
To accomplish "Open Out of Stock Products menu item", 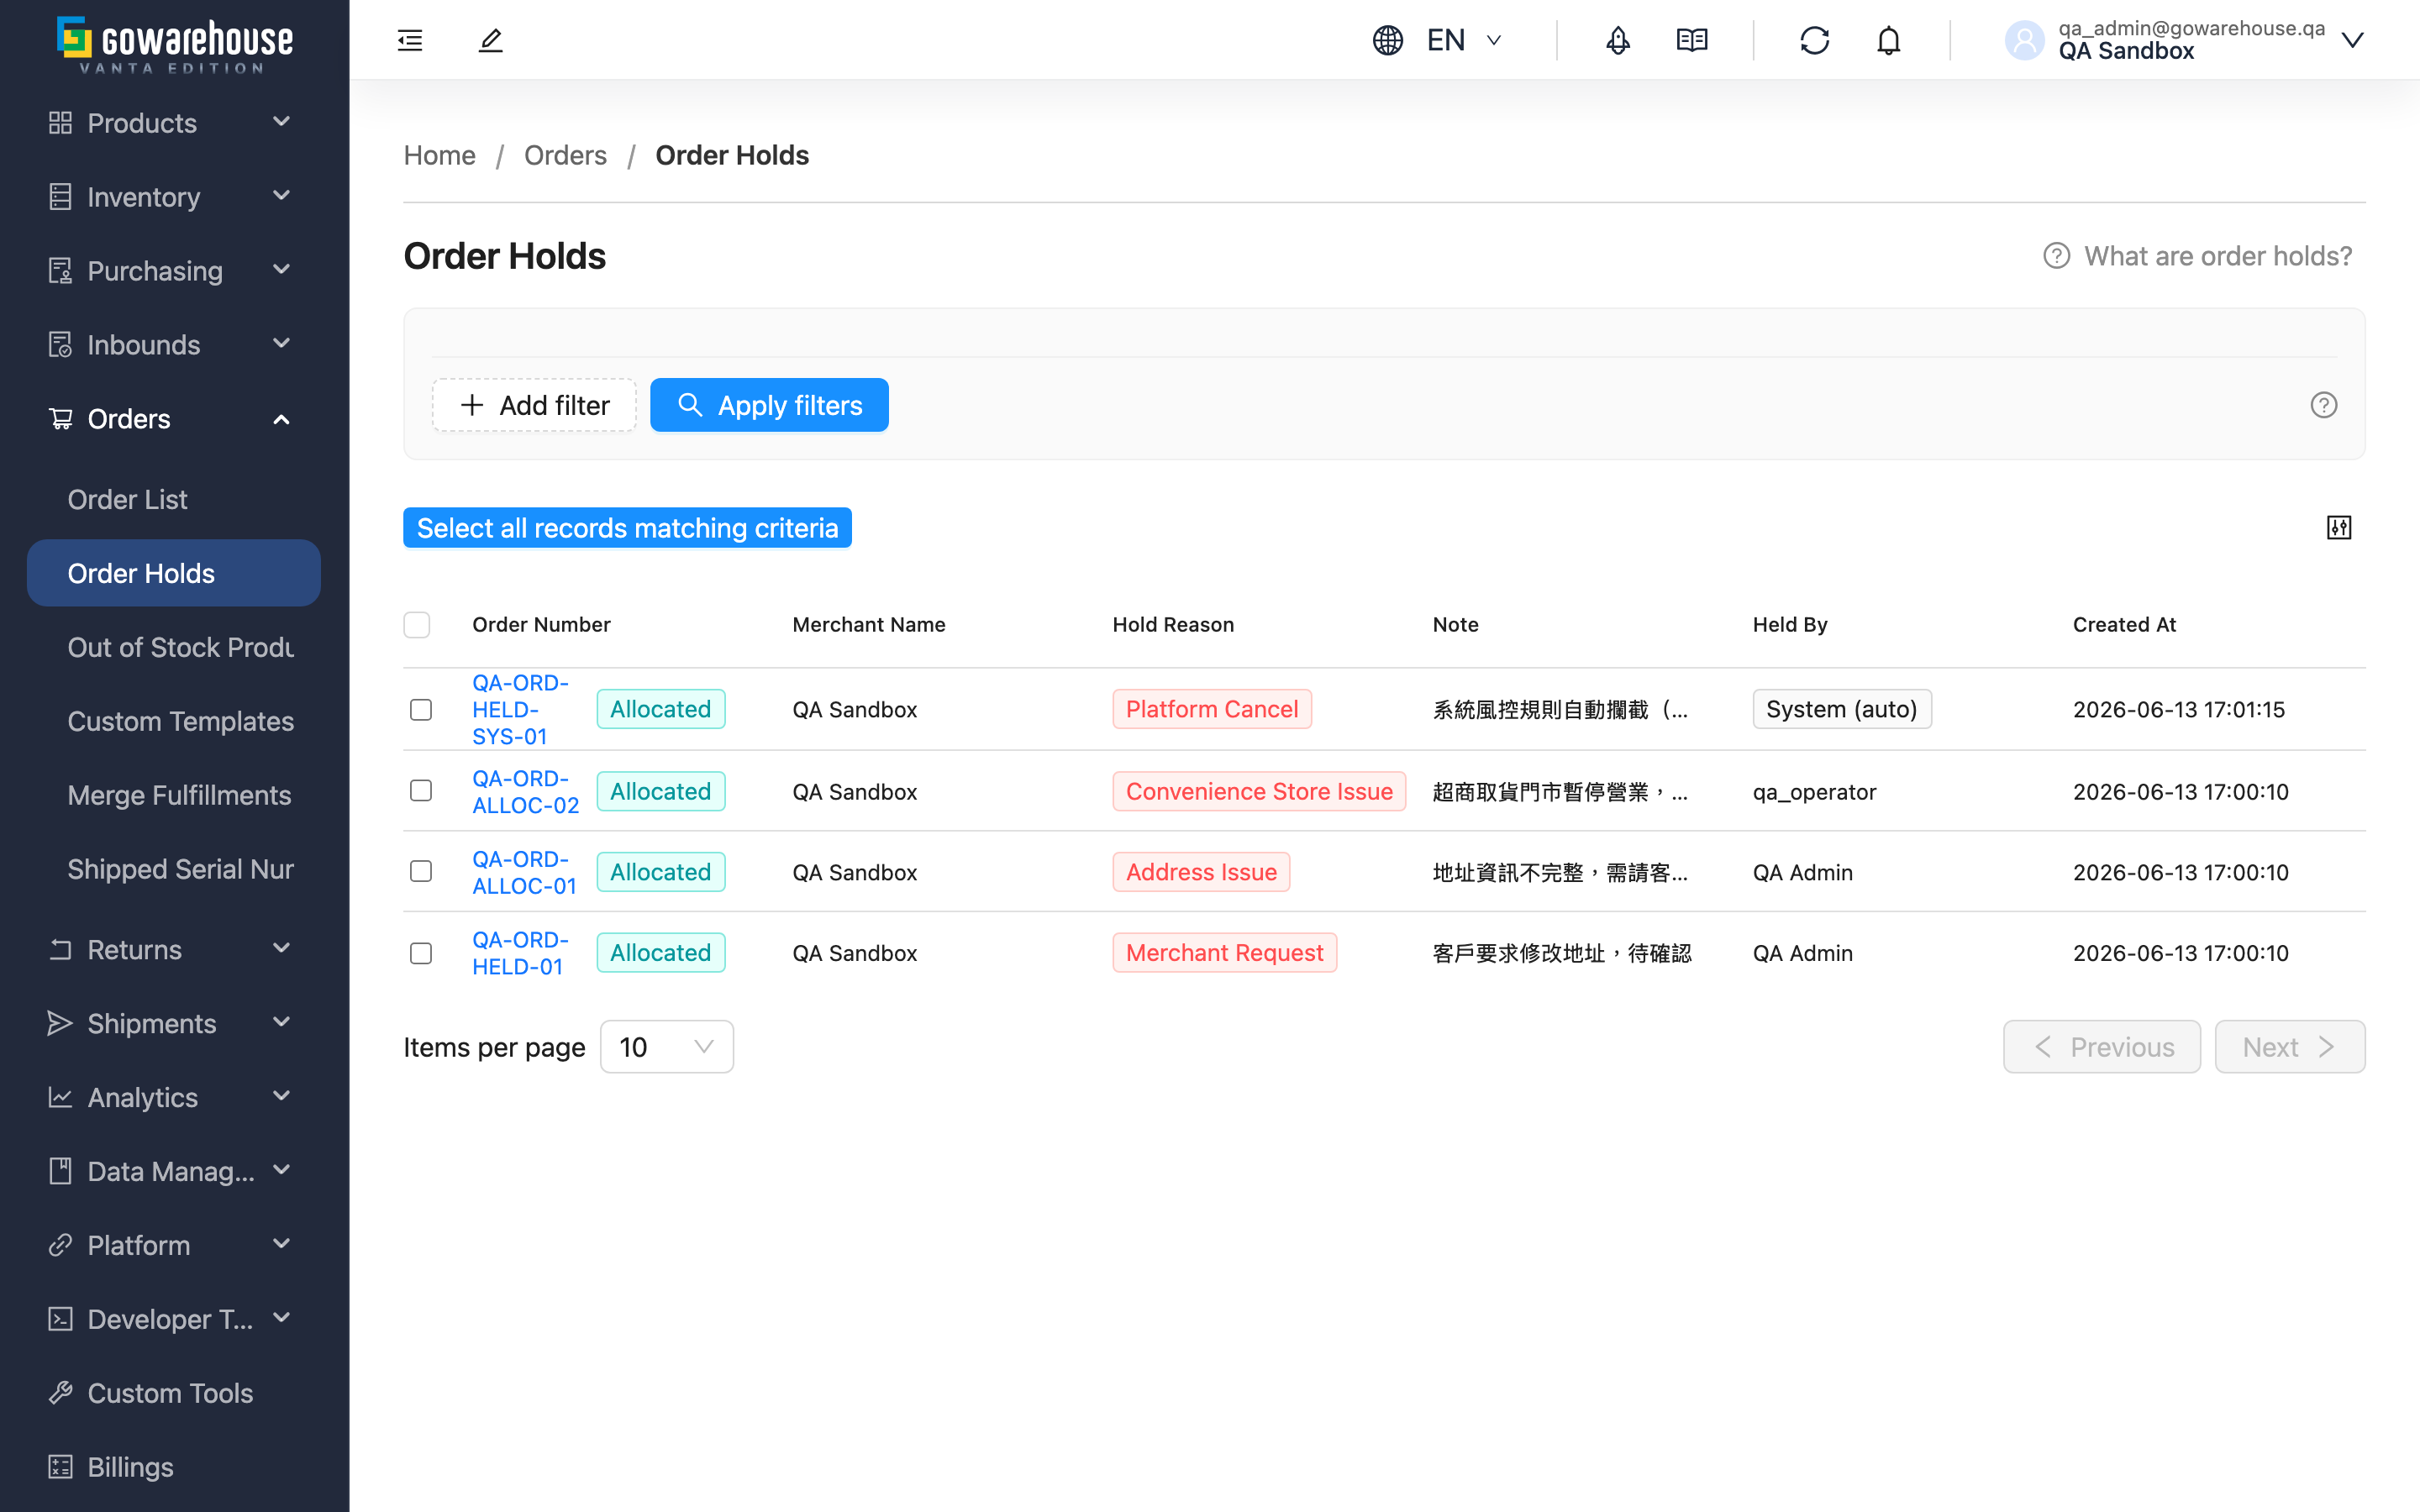I will (181, 648).
